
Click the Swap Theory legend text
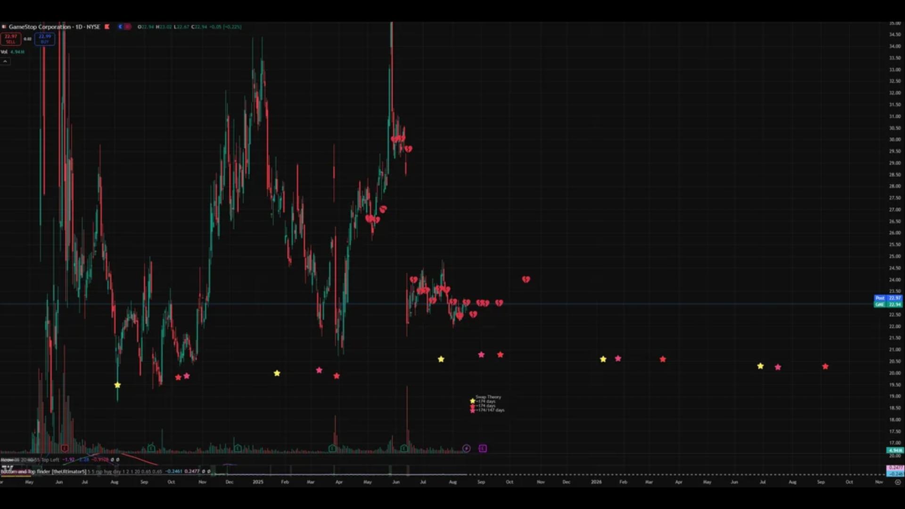pos(488,397)
